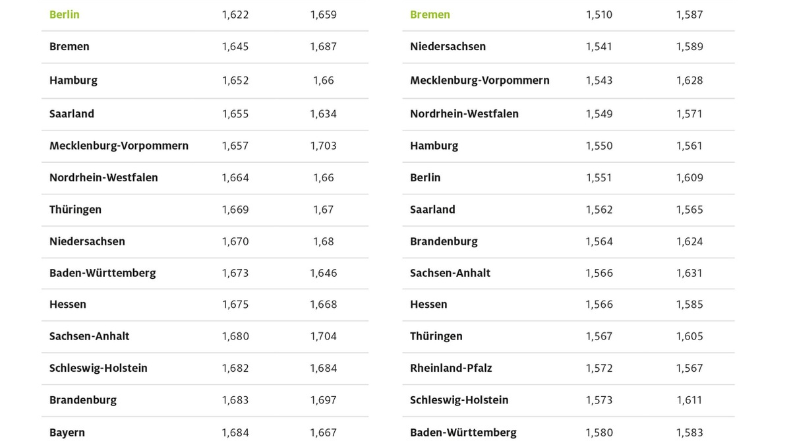Click the Saarland label next to 1,655

(x=72, y=114)
